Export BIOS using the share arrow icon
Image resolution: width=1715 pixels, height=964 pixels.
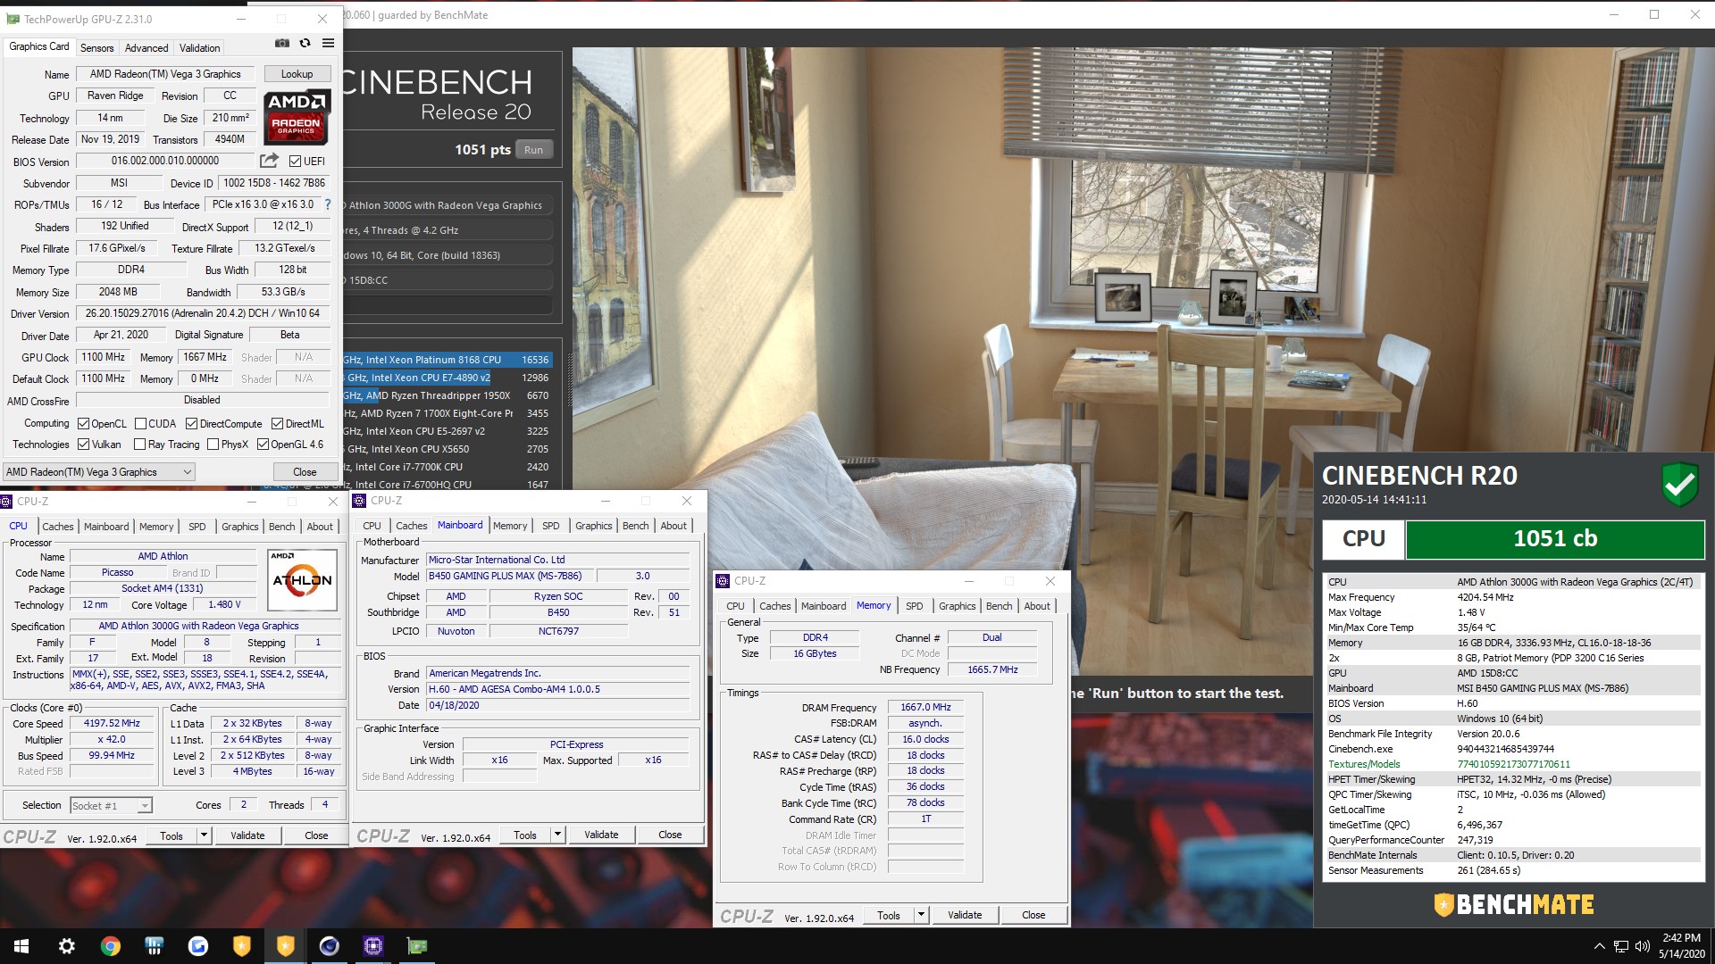(x=269, y=161)
